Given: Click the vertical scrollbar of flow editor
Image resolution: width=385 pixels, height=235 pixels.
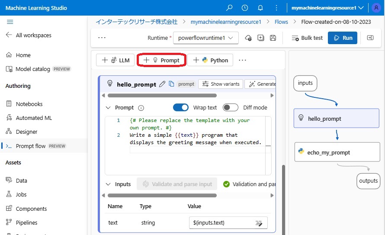Looking at the screenshot, I should click(284, 200).
